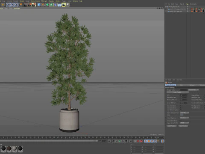Screen dimensions: 205x154
Task: Open Default Object Color dropdown
Action: coord(184,113)
